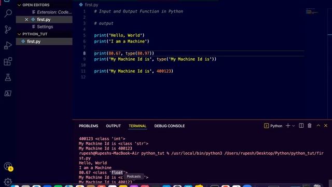This screenshot has width=332, height=187.
Task: Switch to the TERMINAL panel tab
Action: (x=137, y=126)
